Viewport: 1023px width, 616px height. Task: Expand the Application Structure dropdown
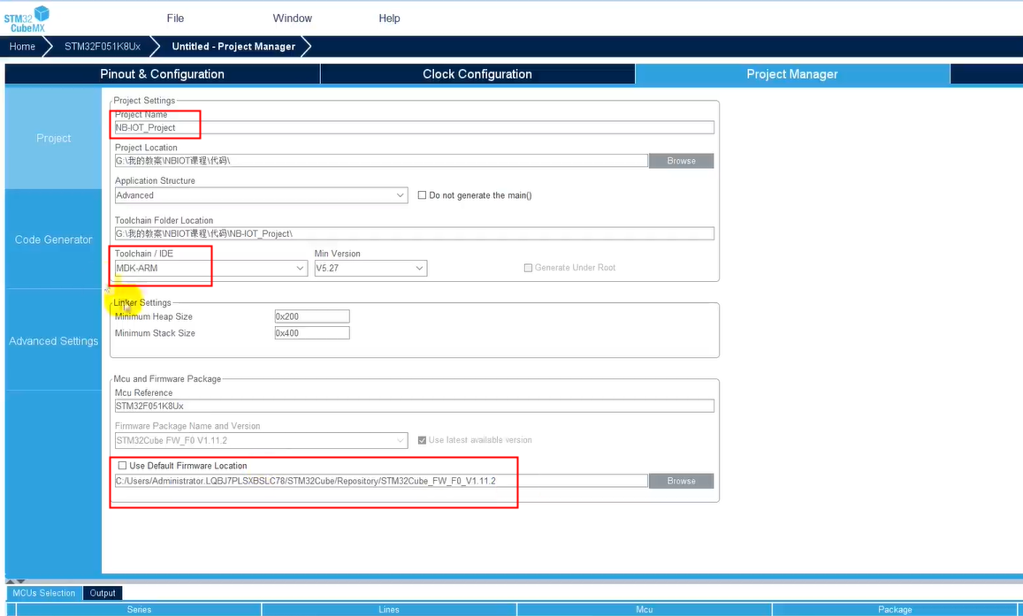[x=261, y=195]
